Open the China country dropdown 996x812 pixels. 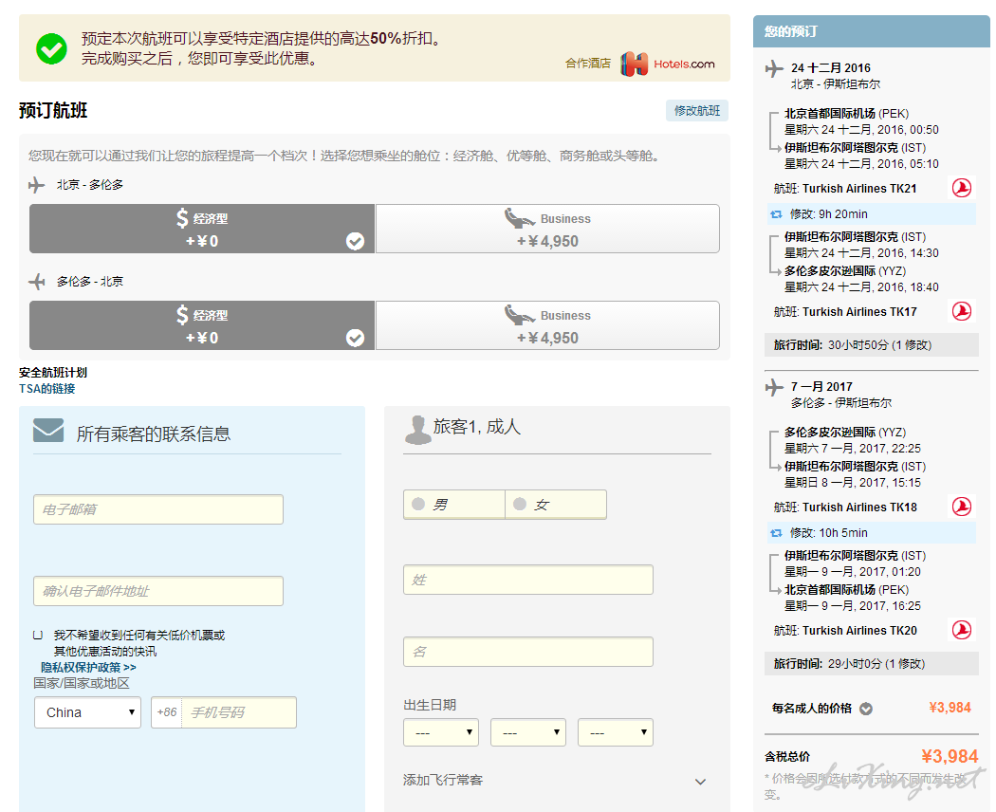pyautogui.click(x=87, y=712)
